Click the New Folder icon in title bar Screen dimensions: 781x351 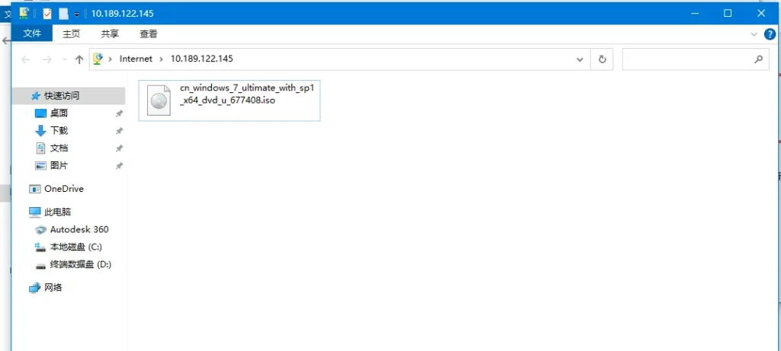pyautogui.click(x=63, y=14)
